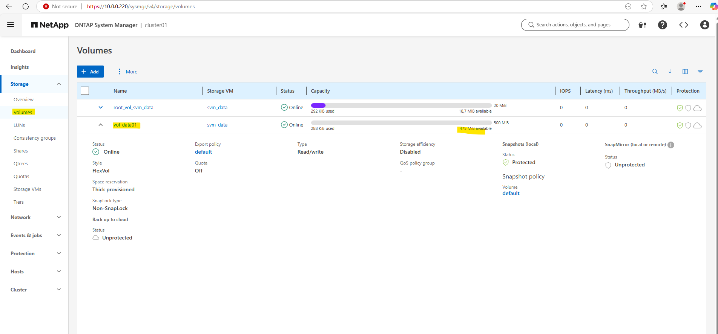Screen dimensions: 718x334
Task: Click SnapMirror shield icon for root_vol_svm_data
Action: pos(688,108)
